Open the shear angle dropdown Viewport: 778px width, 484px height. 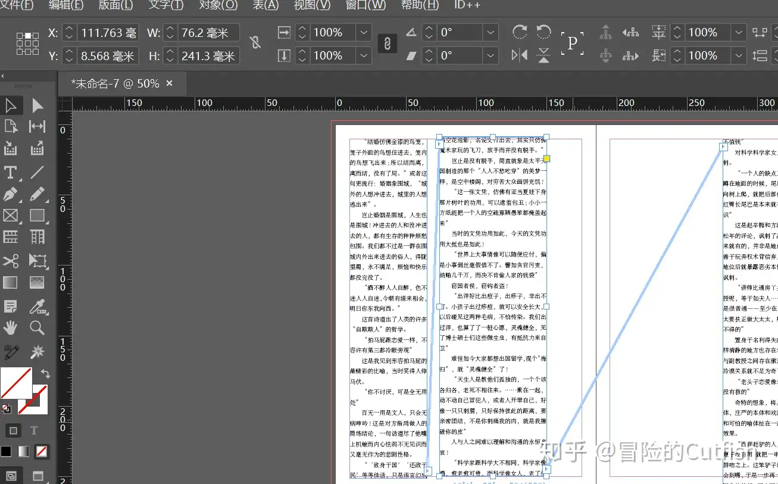coord(490,55)
